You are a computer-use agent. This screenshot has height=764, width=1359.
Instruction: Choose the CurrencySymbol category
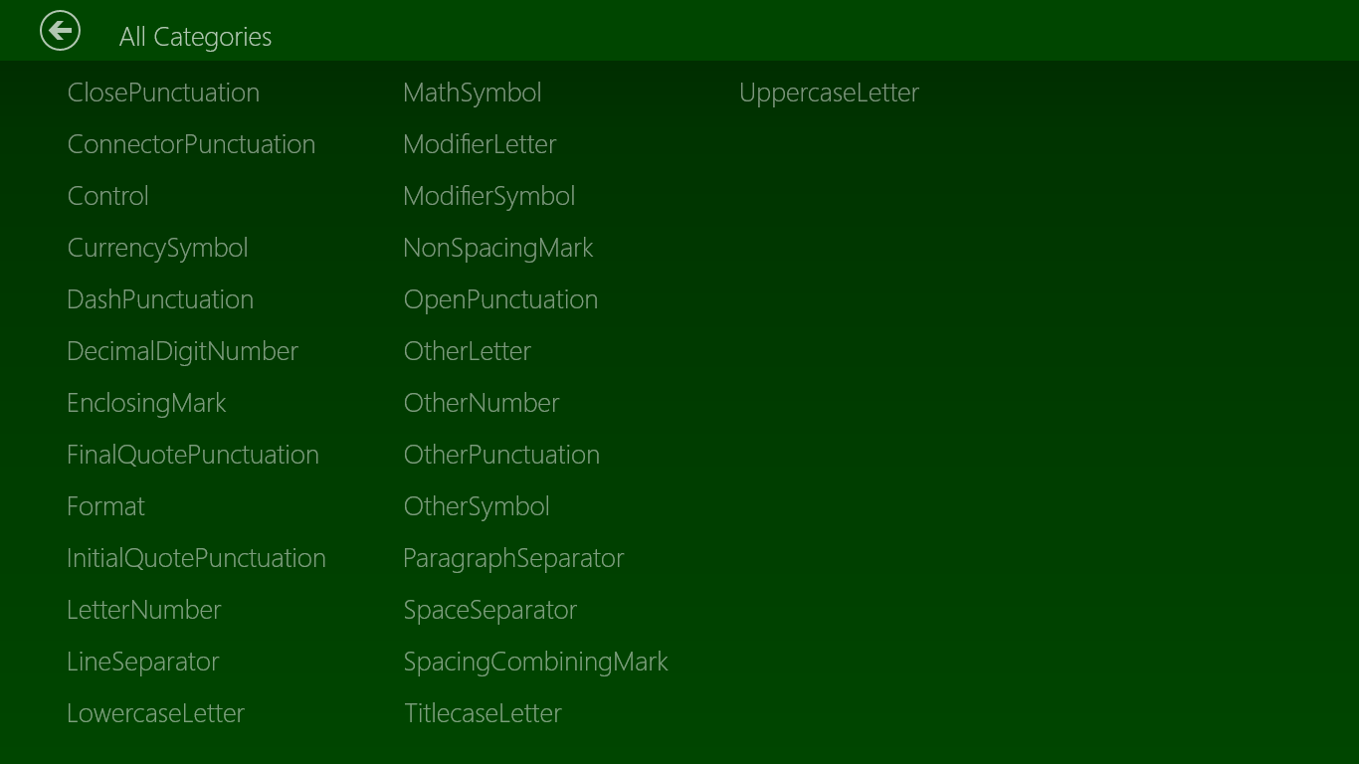[x=157, y=248]
